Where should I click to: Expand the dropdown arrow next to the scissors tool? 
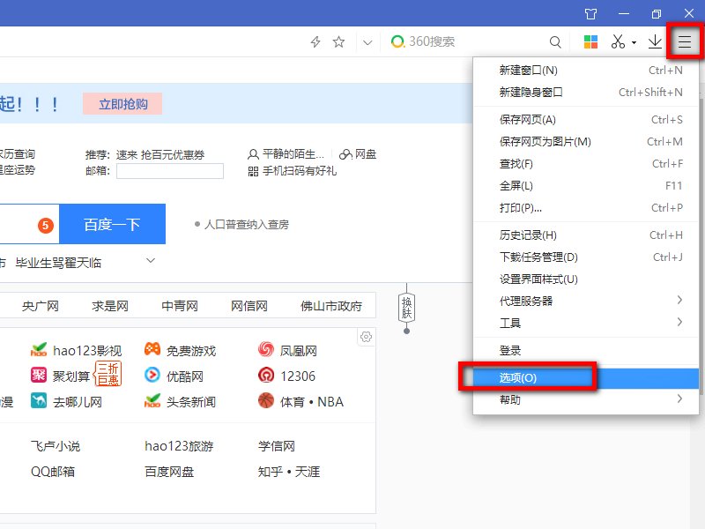pos(632,41)
